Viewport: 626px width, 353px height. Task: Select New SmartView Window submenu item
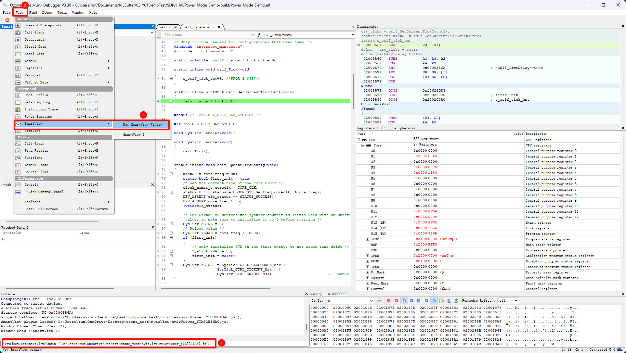[142, 125]
